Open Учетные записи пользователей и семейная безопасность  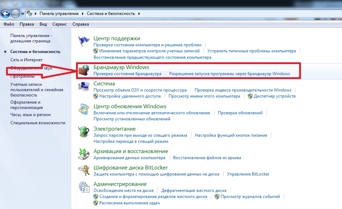click(37, 90)
